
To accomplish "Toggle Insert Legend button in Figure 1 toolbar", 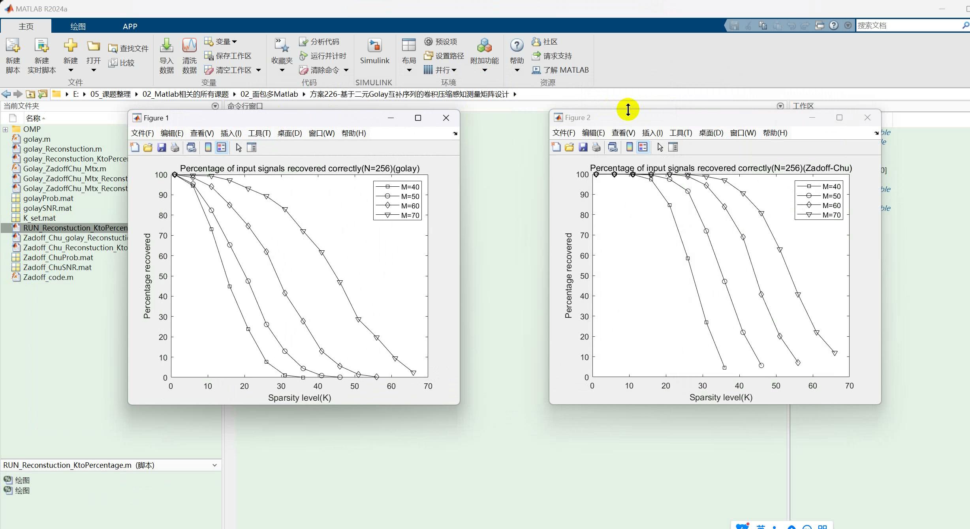I will [222, 148].
